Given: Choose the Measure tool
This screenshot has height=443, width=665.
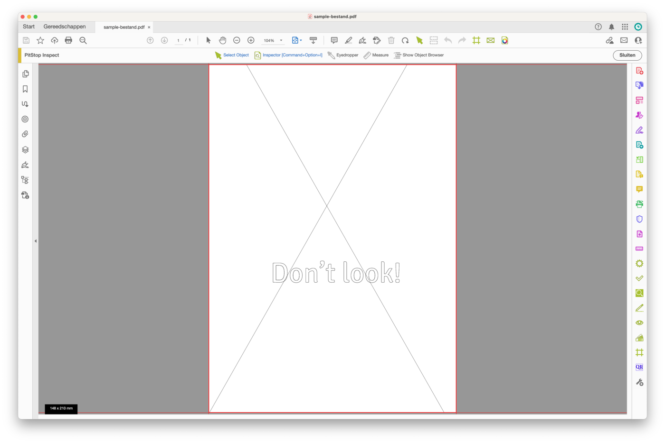Looking at the screenshot, I should [376, 55].
